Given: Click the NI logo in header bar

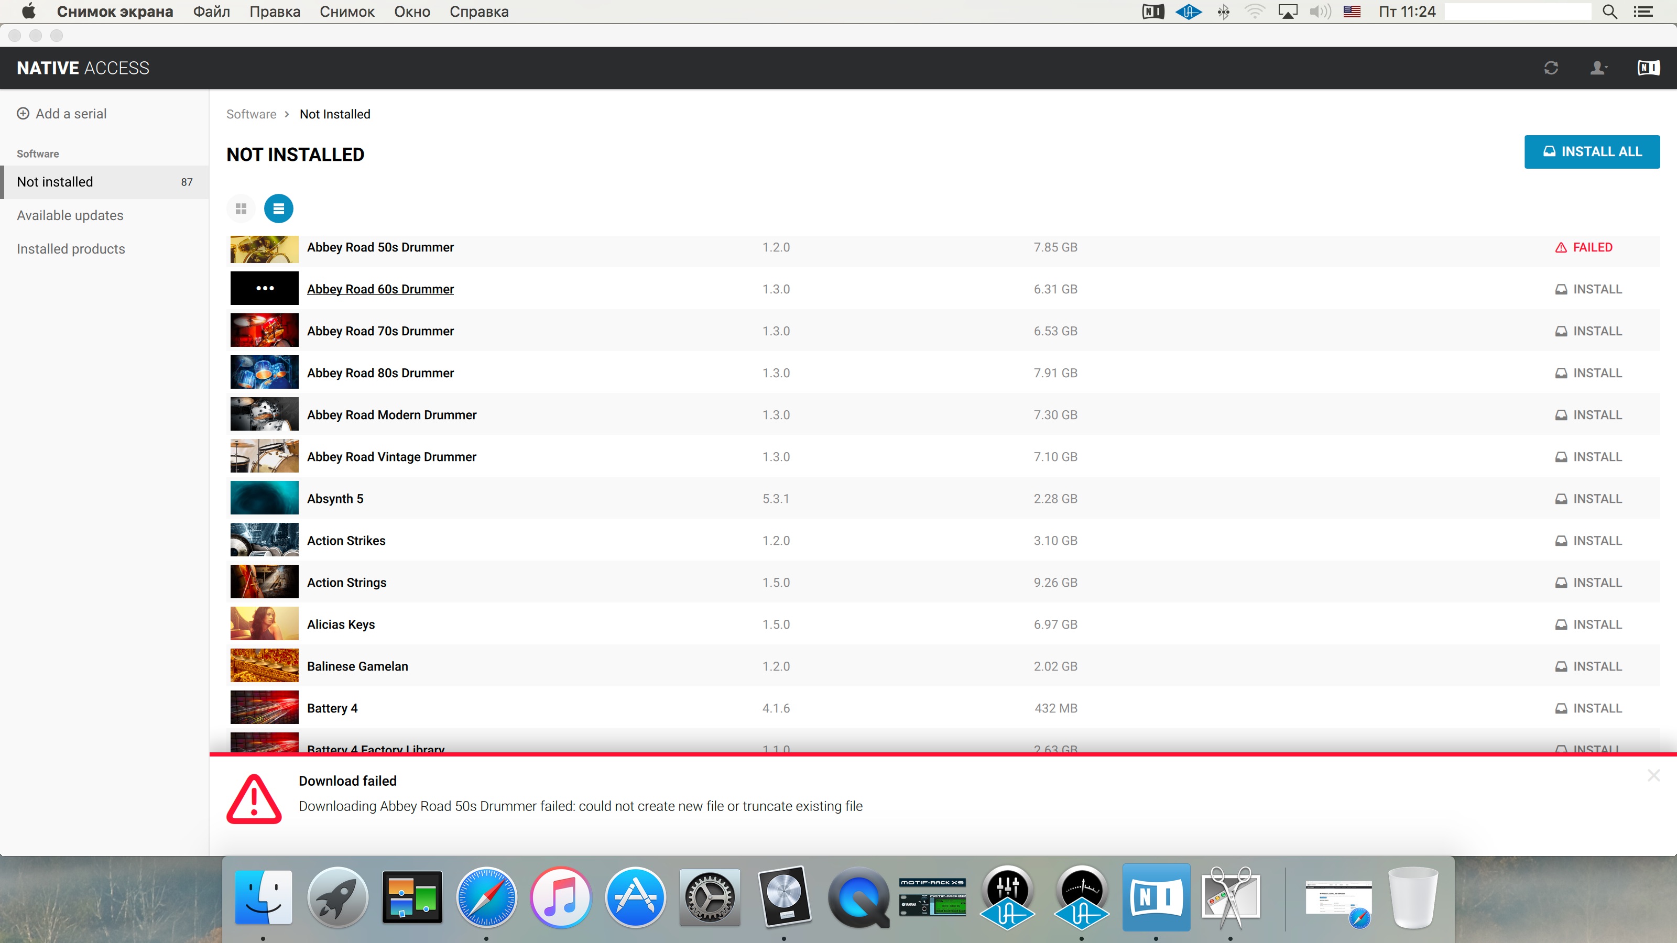Looking at the screenshot, I should [1648, 68].
